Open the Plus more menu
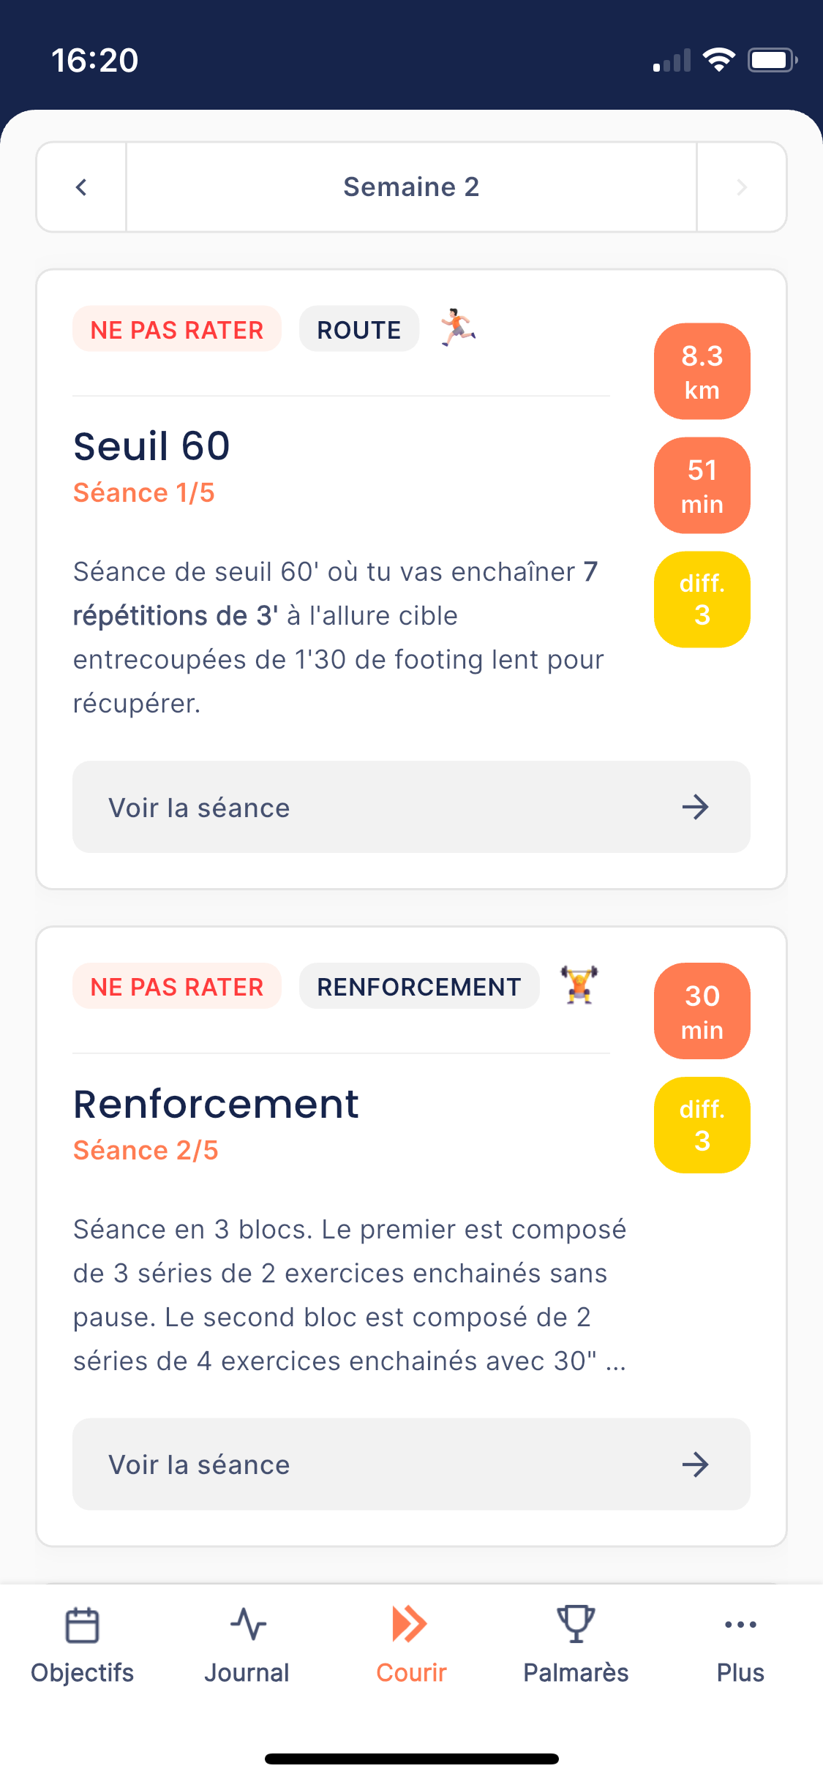The width and height of the screenshot is (823, 1782). [740, 1642]
